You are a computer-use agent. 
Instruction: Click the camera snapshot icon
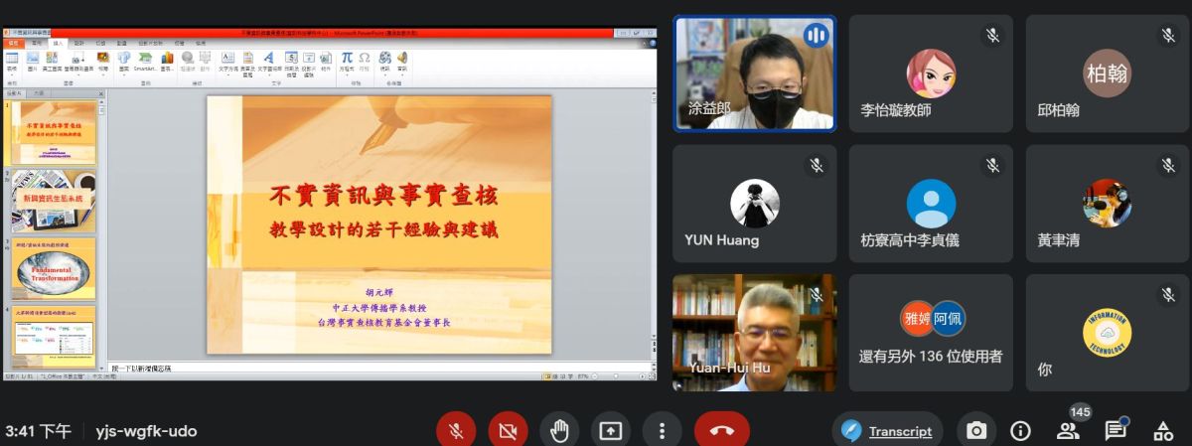coord(976,431)
